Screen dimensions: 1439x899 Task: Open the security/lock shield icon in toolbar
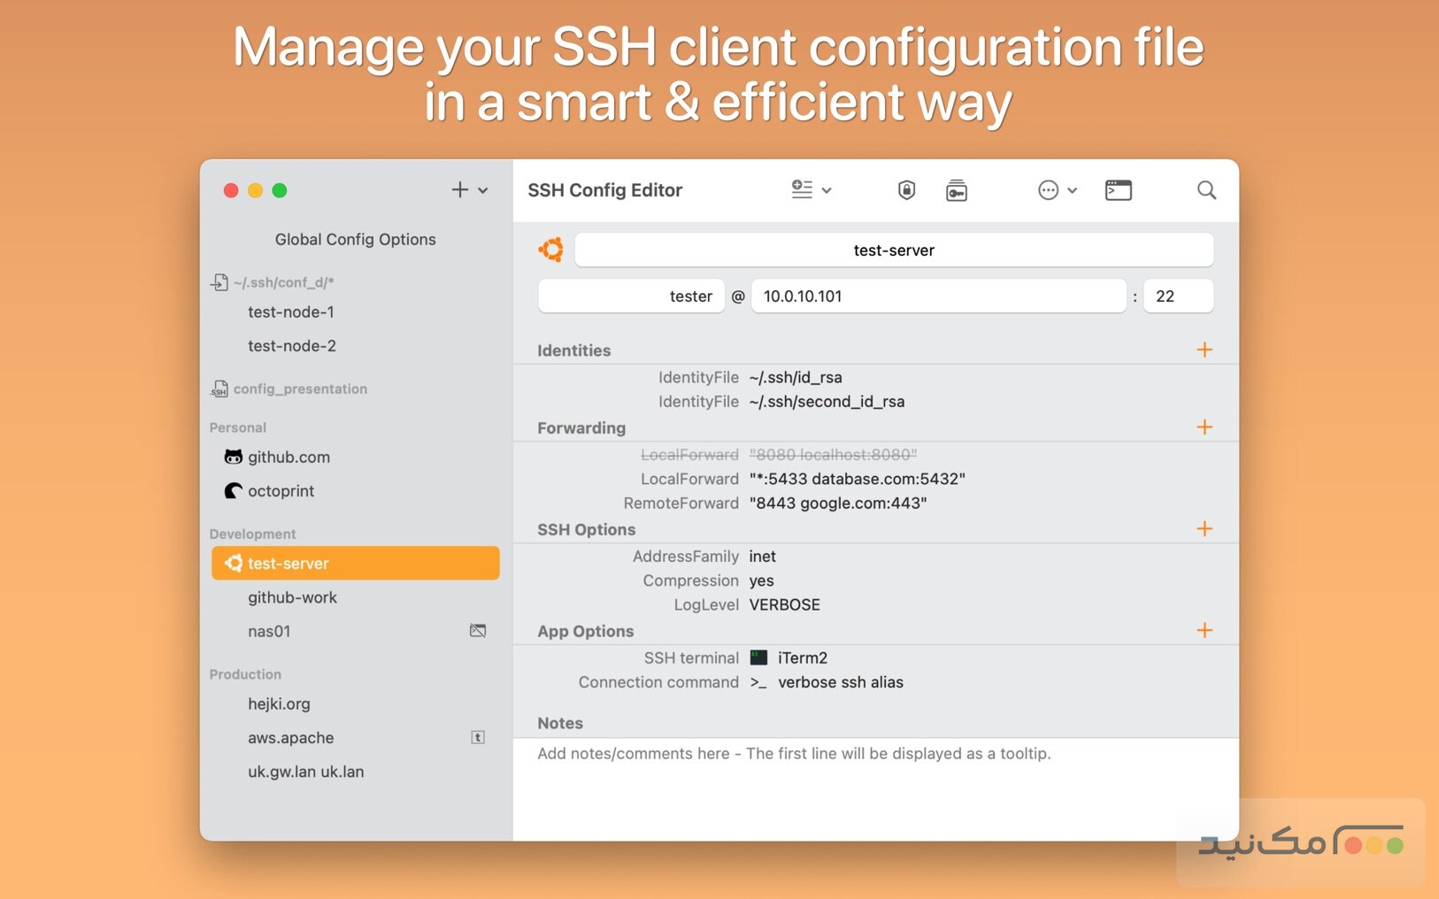[x=907, y=189]
